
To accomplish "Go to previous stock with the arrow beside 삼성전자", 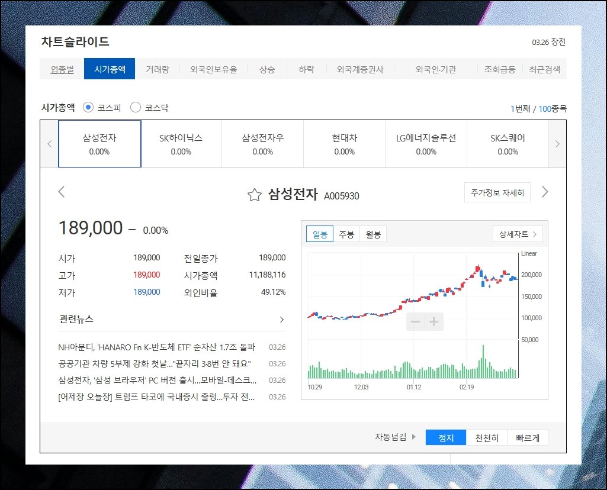I will (x=61, y=191).
